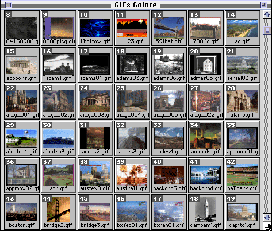
Task: Select the alamo.gif thumbnail
Action: [243, 102]
